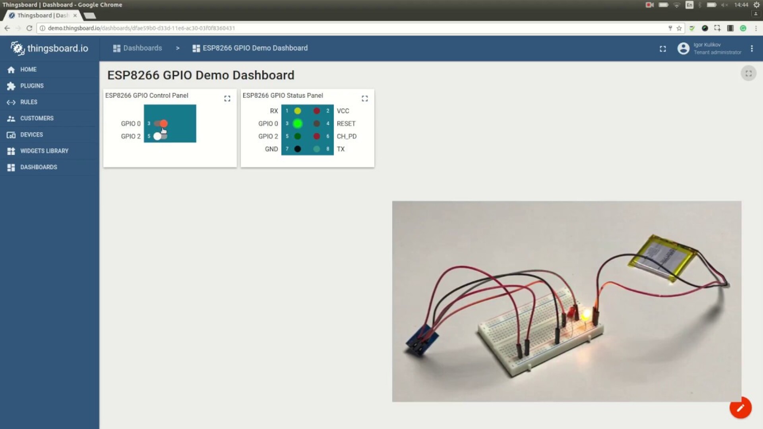Toggle the GPIO 0 control switch
This screenshot has width=763, height=429.
click(x=161, y=123)
